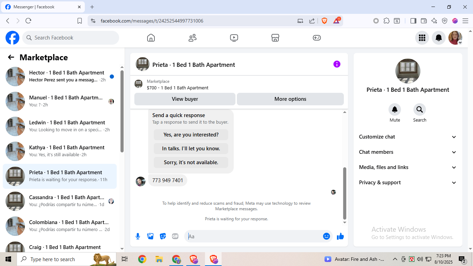
Task: Open the Facebook logo home link
Action: tap(12, 38)
